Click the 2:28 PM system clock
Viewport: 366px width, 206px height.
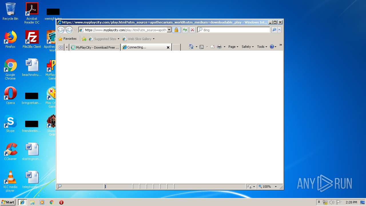tap(351, 202)
